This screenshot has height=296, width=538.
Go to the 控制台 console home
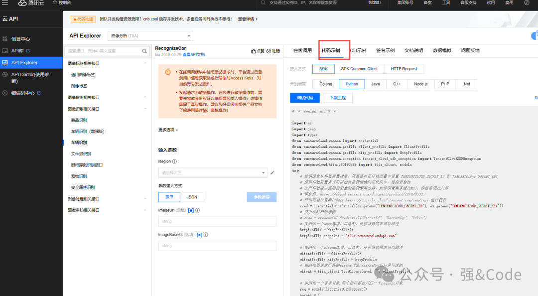[x=62, y=3]
